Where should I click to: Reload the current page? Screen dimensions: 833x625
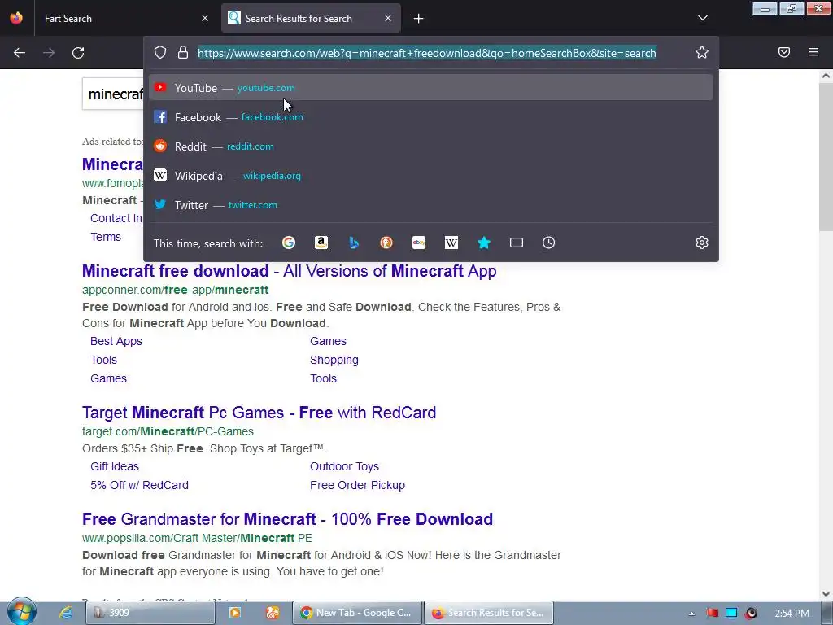tap(78, 53)
